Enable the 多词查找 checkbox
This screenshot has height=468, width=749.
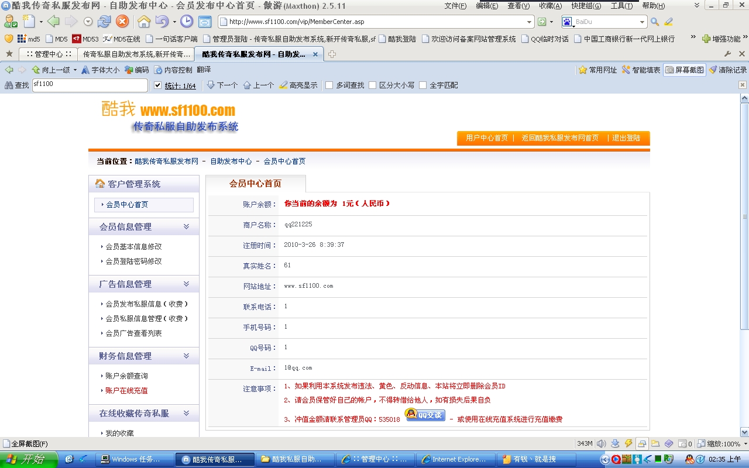(329, 85)
